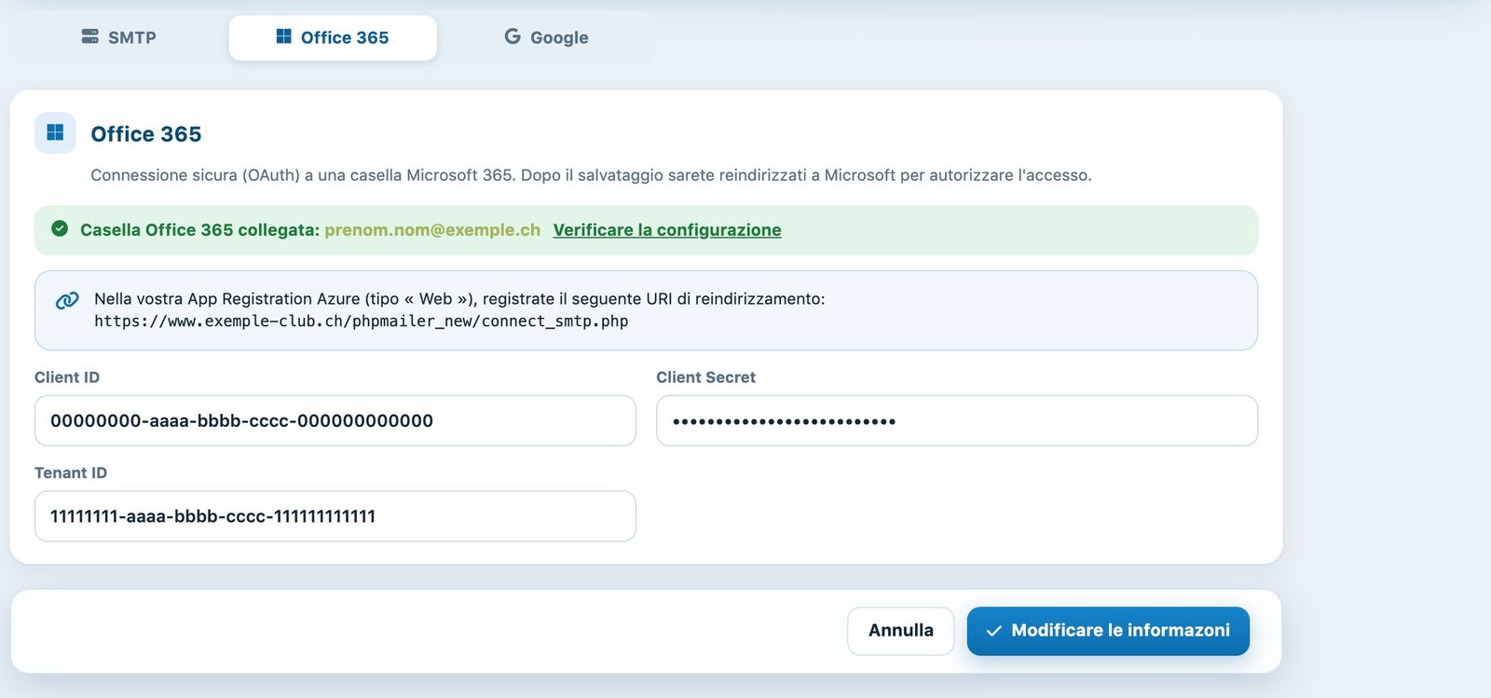This screenshot has width=1491, height=698.
Task: Click the Office 365 section header icon
Action: [55, 132]
